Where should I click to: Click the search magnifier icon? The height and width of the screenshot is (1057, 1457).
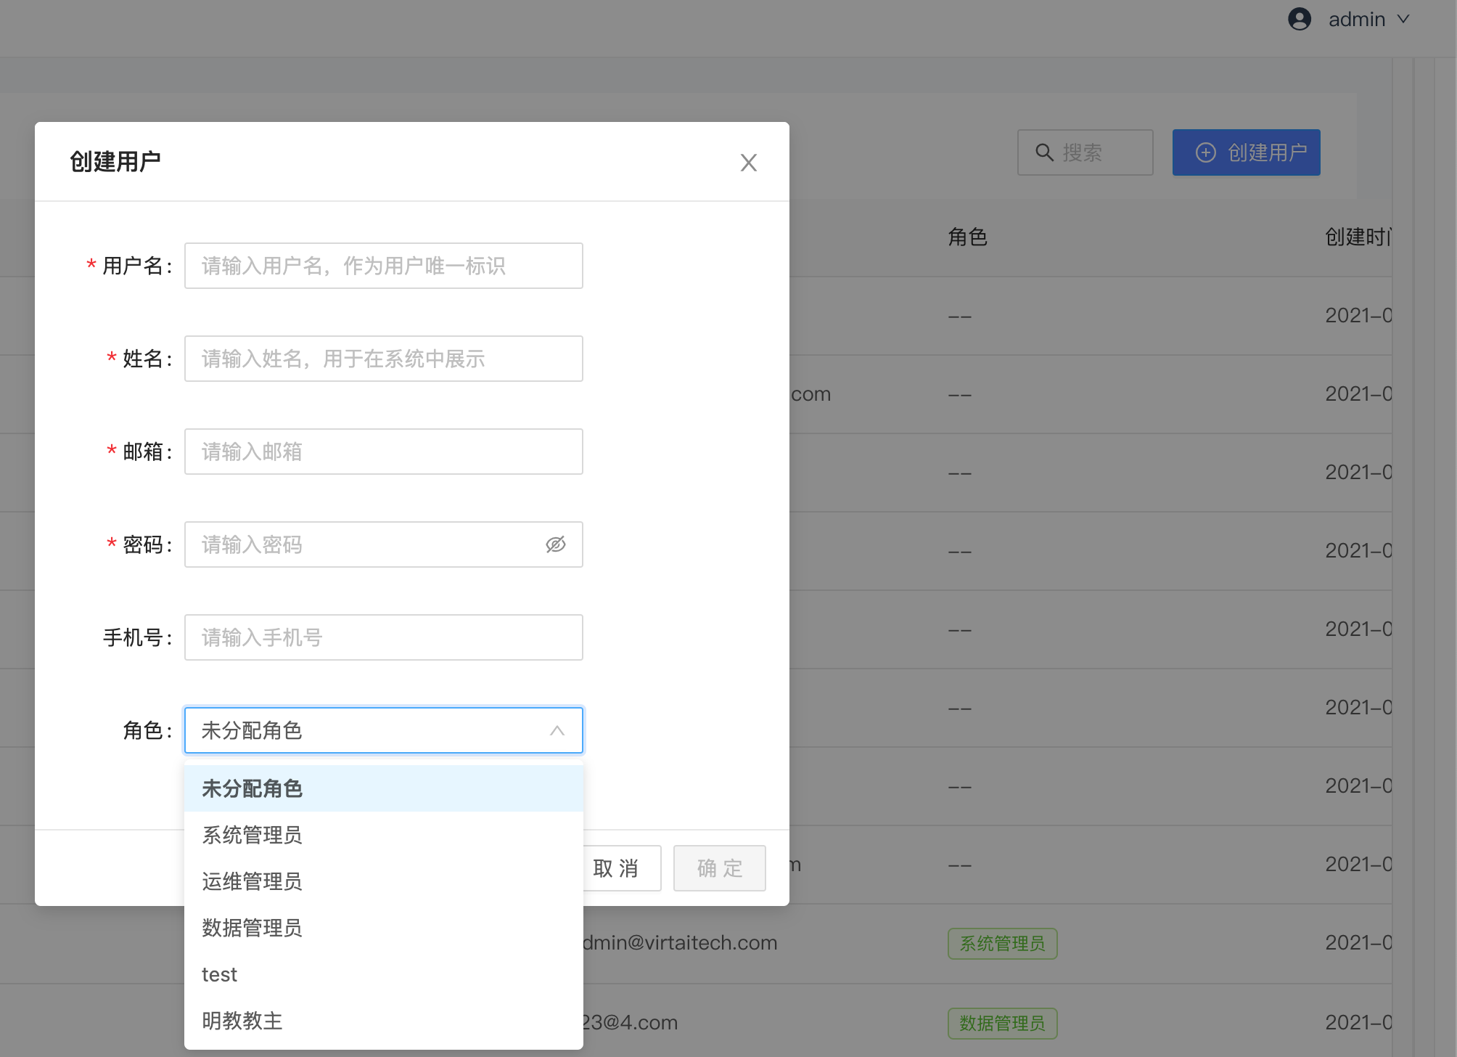1044,152
